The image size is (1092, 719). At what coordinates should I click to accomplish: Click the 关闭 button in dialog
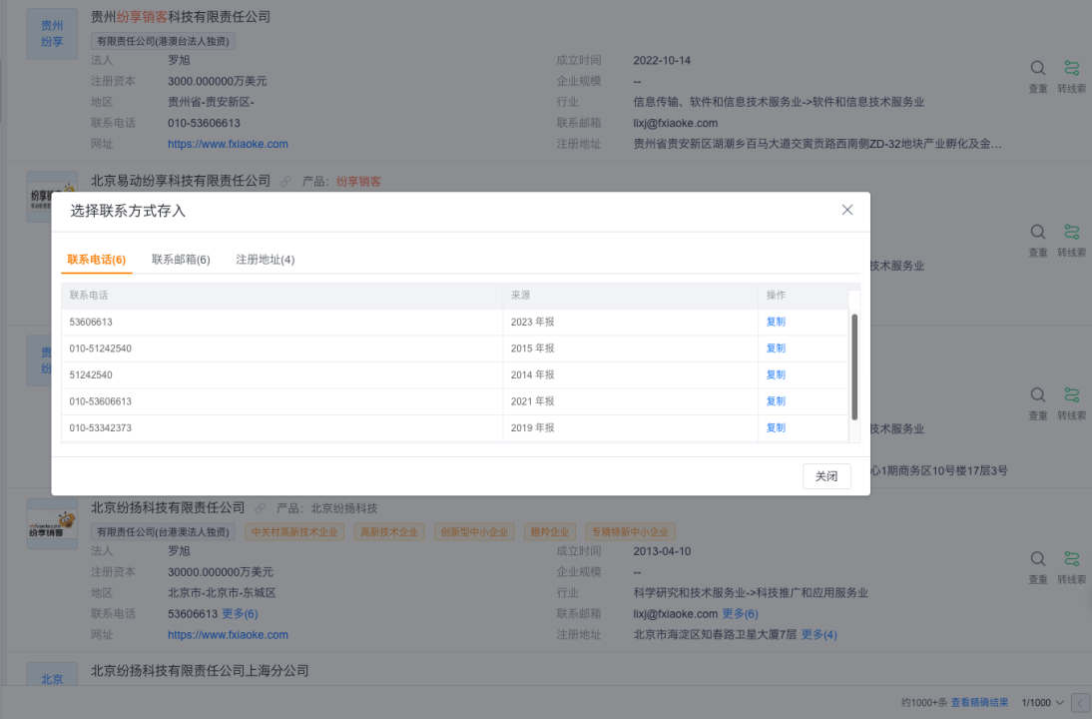click(826, 476)
